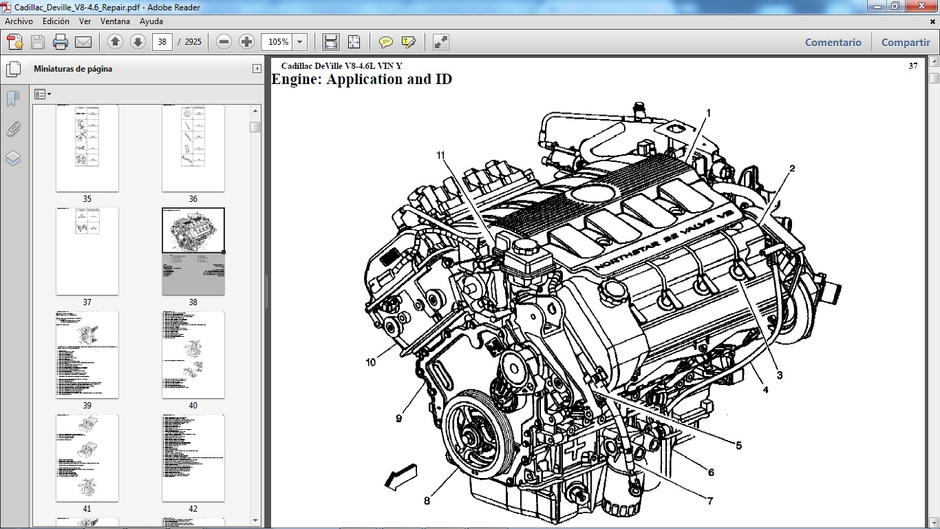Select the thumbnail for page 40
940x529 pixels.
click(x=193, y=355)
